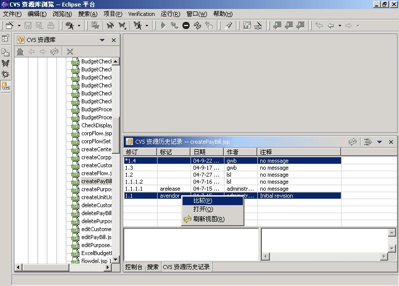Click the Save icon in toolbar
Viewport: 399px width, 286px height.
click(28, 25)
